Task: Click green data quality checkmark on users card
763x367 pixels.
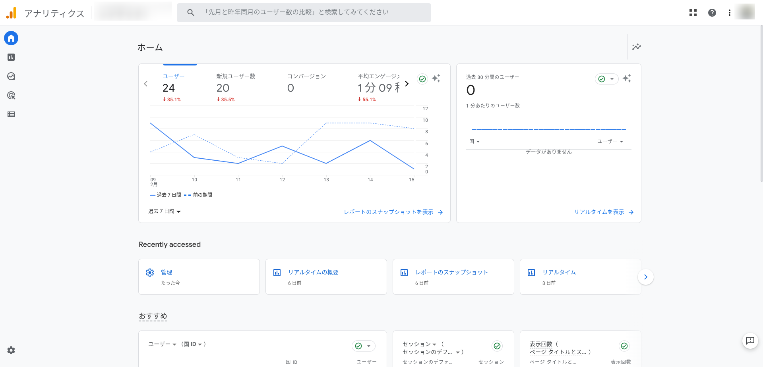Action: pyautogui.click(x=422, y=79)
